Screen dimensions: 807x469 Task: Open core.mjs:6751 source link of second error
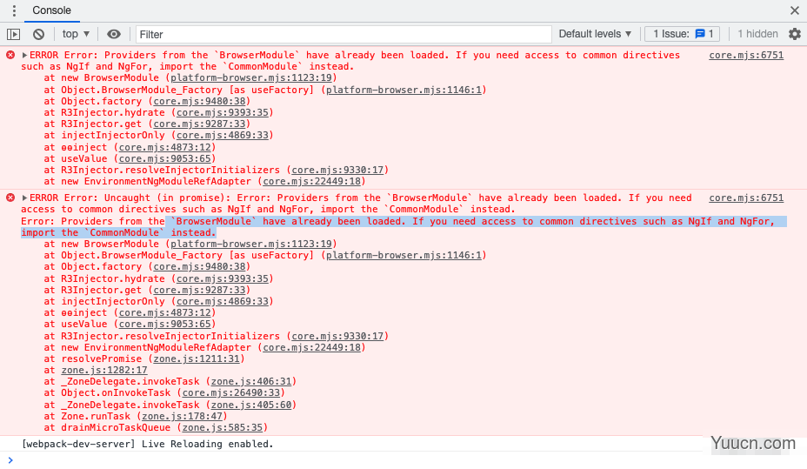pyautogui.click(x=746, y=198)
